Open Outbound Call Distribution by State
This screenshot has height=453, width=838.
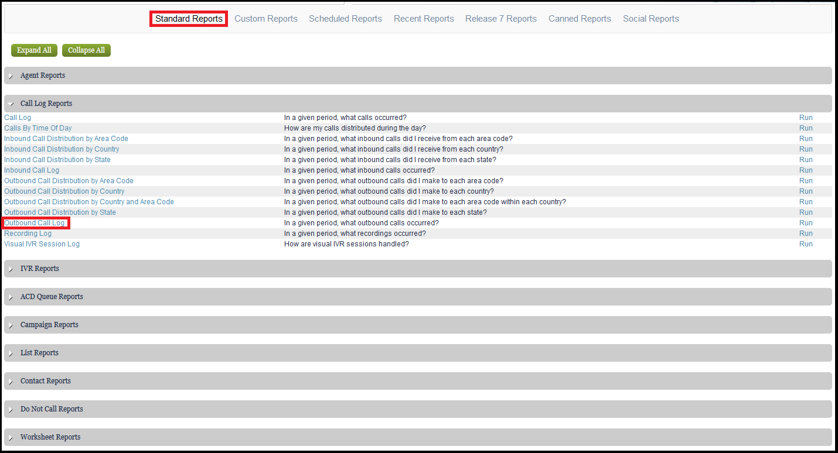pyautogui.click(x=60, y=212)
